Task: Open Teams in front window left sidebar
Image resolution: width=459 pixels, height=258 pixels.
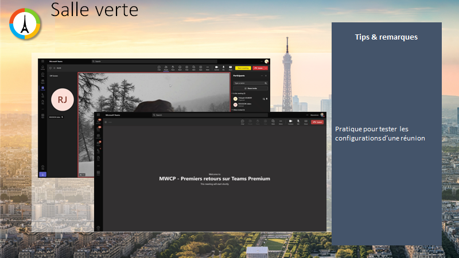Action: click(x=98, y=143)
